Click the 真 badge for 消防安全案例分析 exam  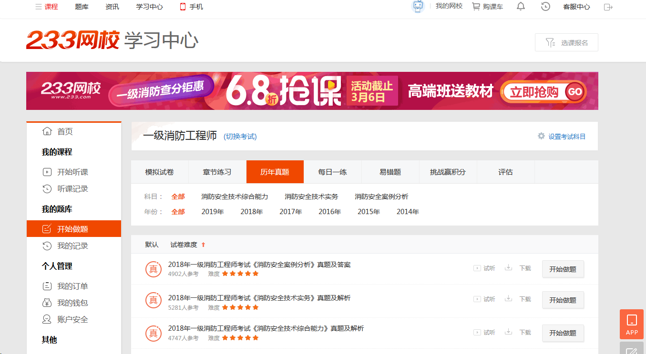tap(153, 269)
